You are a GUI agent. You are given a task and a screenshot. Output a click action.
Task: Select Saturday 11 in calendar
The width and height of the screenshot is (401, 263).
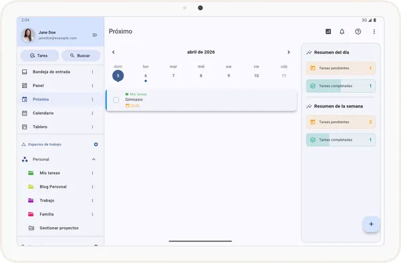point(284,76)
